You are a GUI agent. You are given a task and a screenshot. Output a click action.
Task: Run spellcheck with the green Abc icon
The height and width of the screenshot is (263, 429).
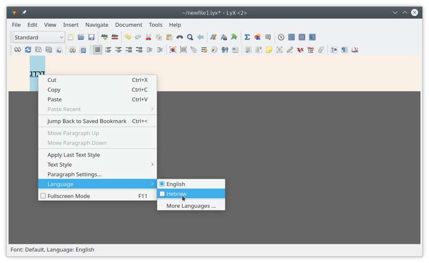click(x=104, y=37)
